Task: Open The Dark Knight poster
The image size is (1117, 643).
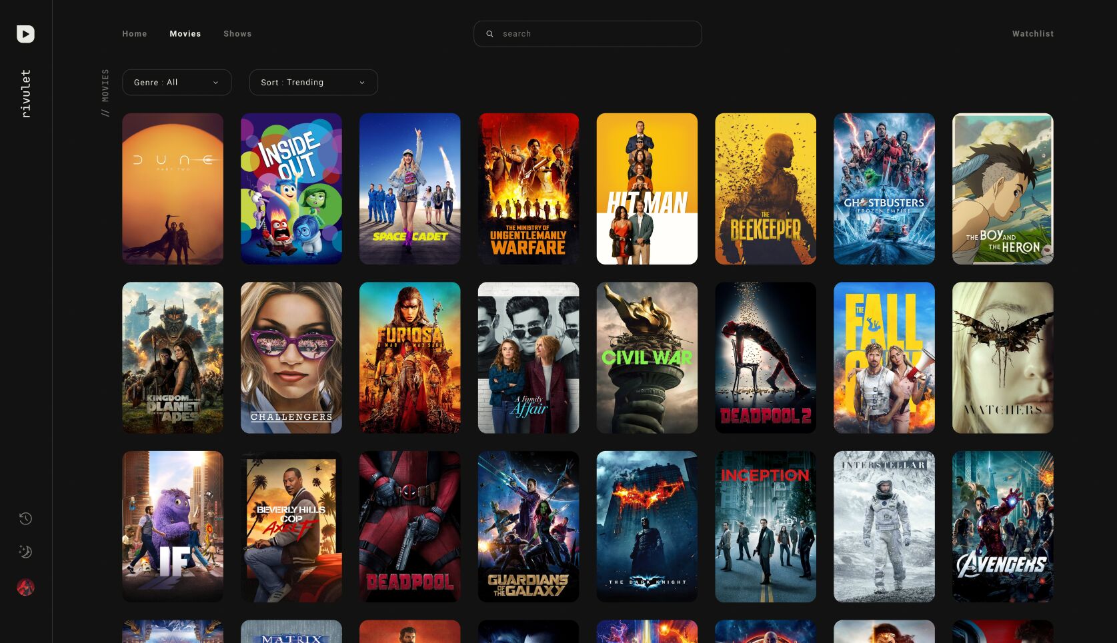Action: coord(647,527)
